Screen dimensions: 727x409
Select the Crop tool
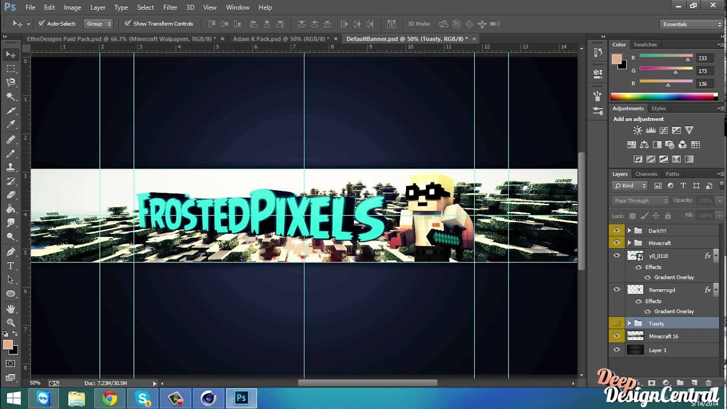pos(11,111)
